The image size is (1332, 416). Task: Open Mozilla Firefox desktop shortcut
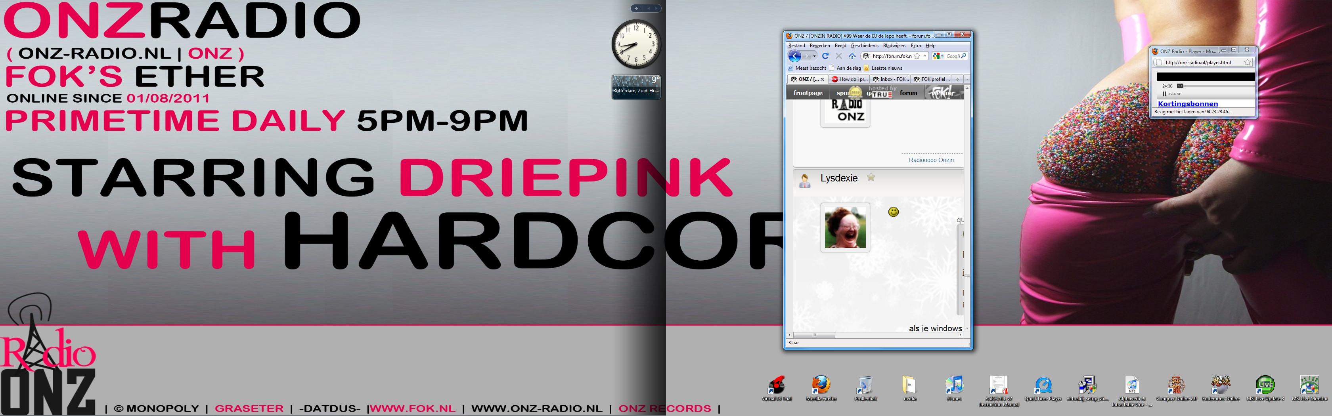click(x=821, y=389)
